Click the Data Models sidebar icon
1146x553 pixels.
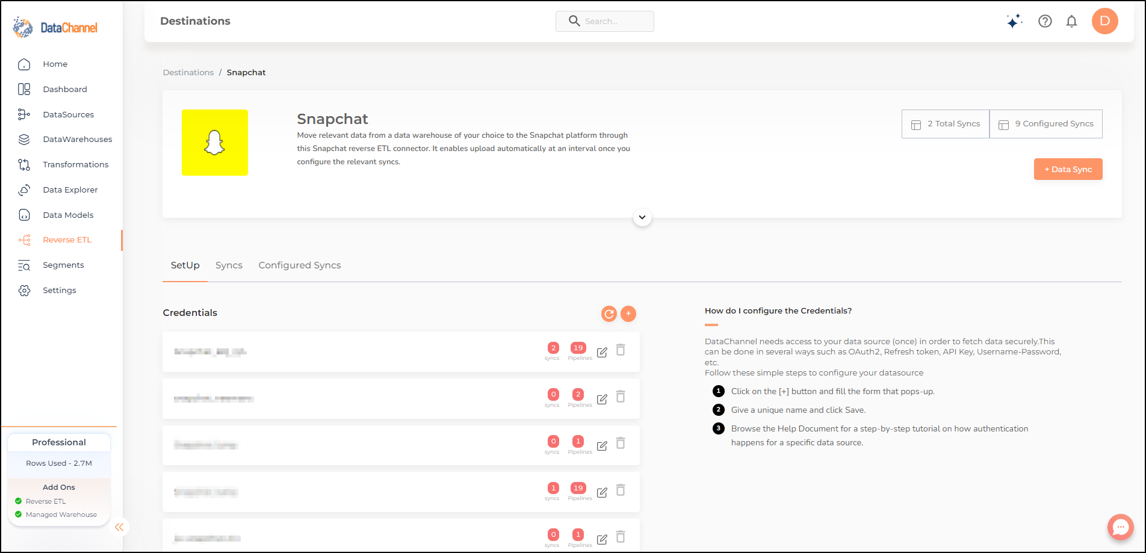coord(24,215)
